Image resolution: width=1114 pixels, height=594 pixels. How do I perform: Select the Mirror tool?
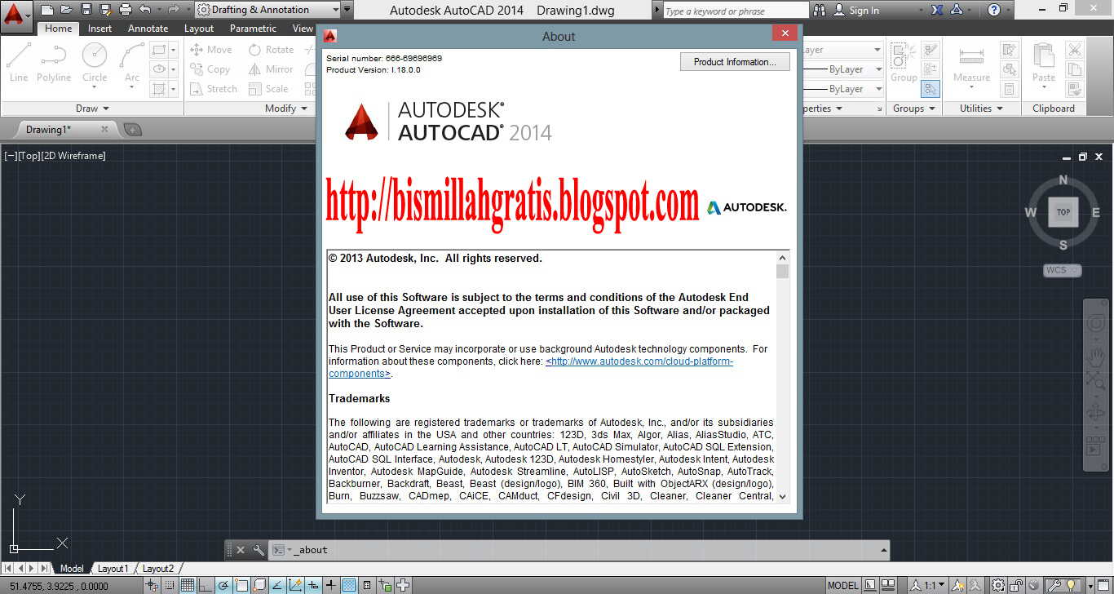[x=271, y=69]
